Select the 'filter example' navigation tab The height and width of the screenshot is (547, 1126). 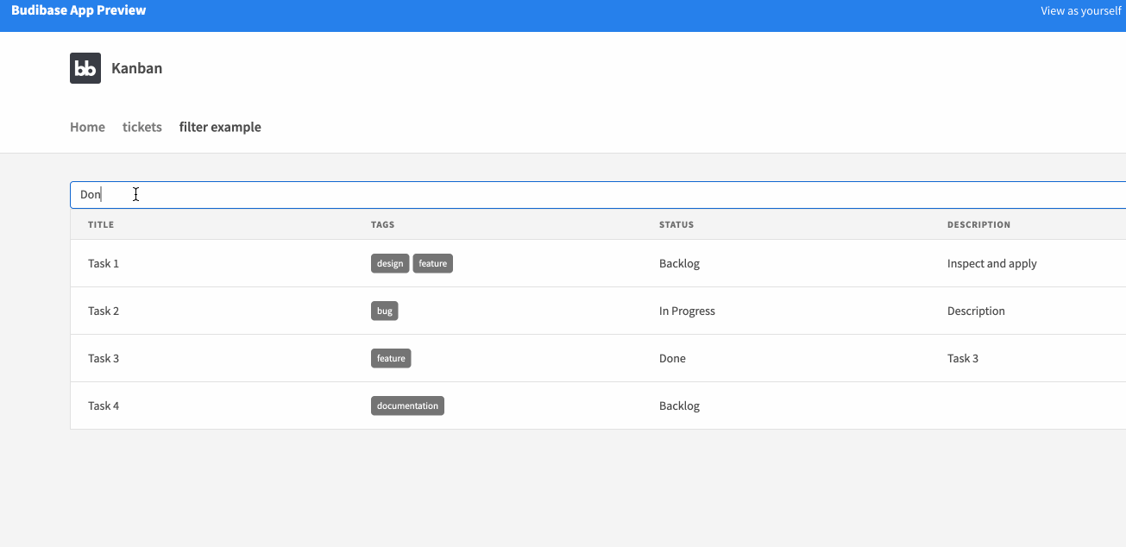220,127
